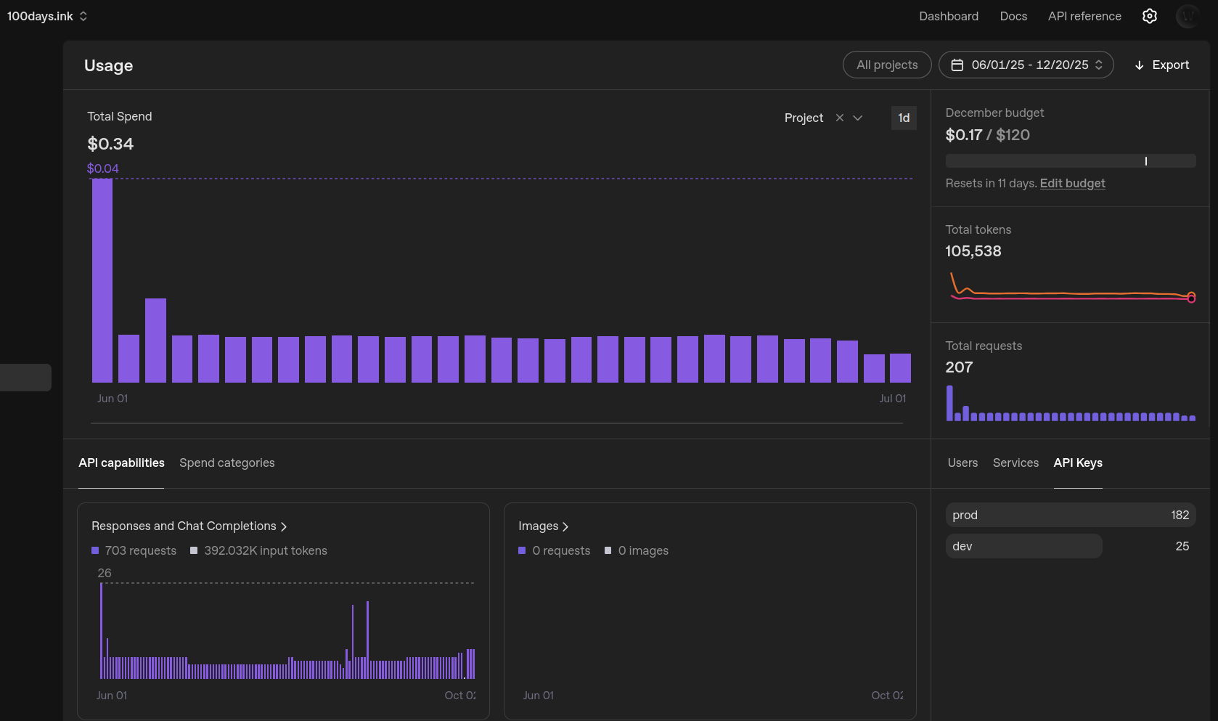Open the Project filter dropdown
Viewport: 1218px width, 721px height.
coord(858,118)
